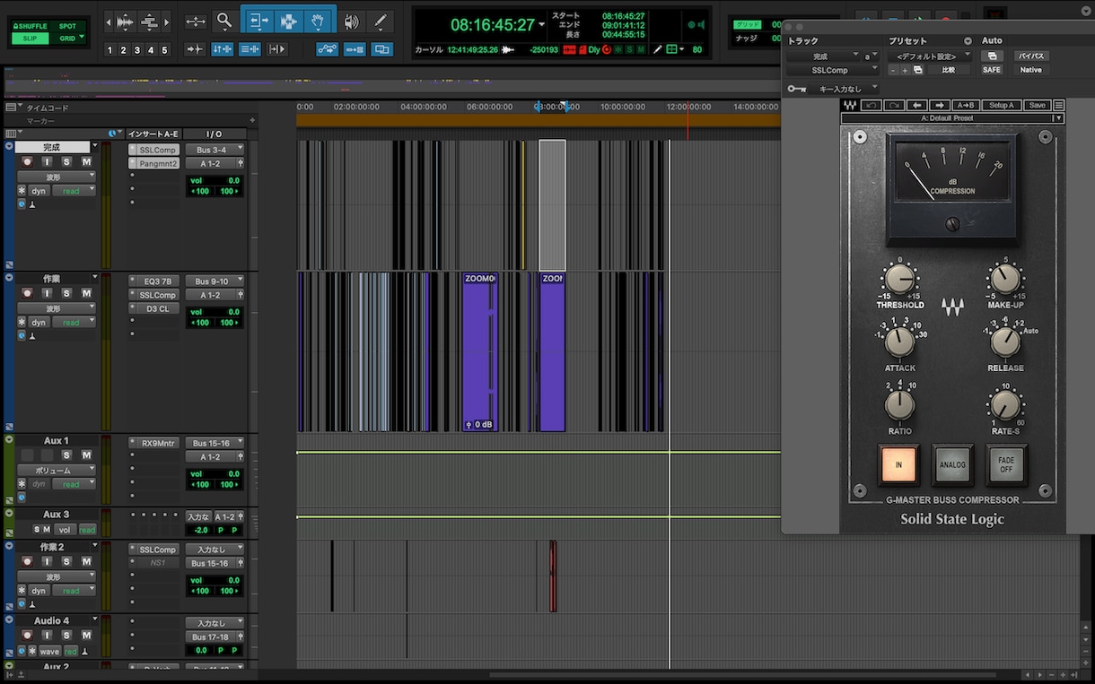Switch edit mode to SHUFFLE
1095x684 pixels.
tap(31, 26)
